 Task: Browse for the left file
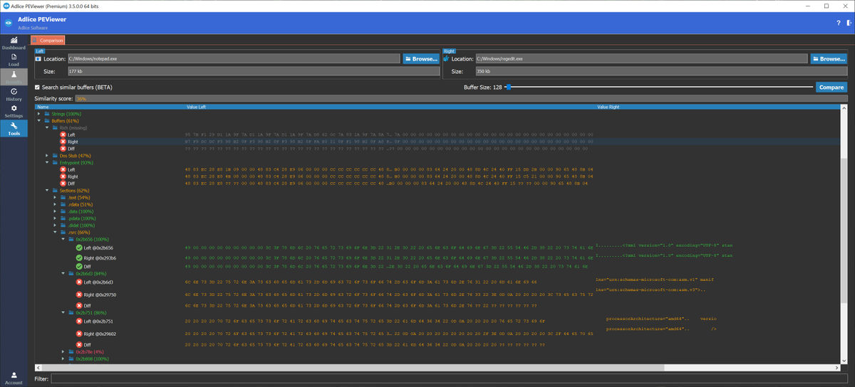(420, 58)
